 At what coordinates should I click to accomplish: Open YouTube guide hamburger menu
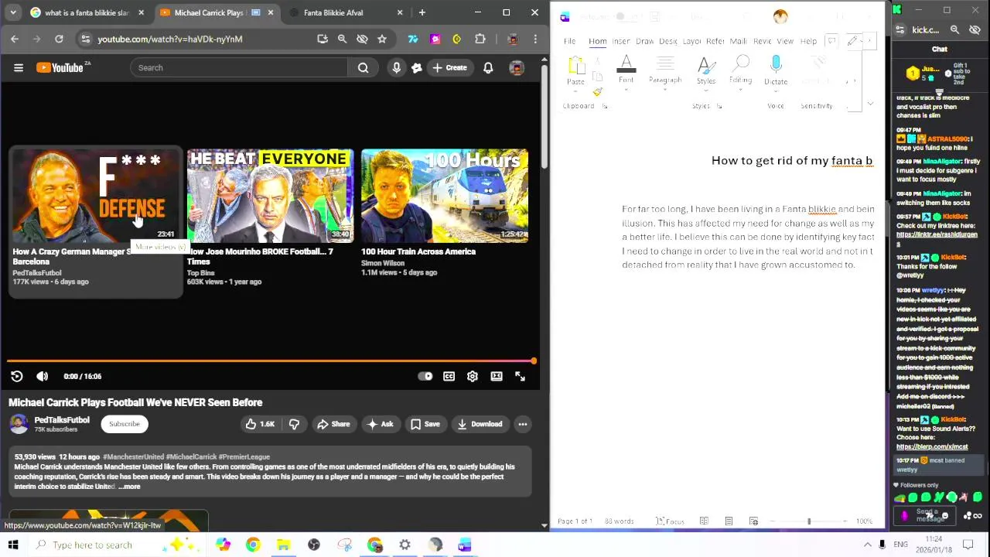19,68
